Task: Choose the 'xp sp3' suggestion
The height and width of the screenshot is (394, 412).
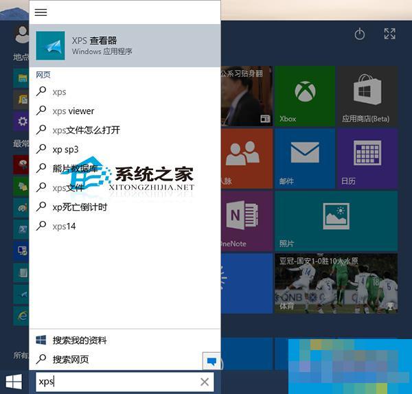Action: coord(125,149)
